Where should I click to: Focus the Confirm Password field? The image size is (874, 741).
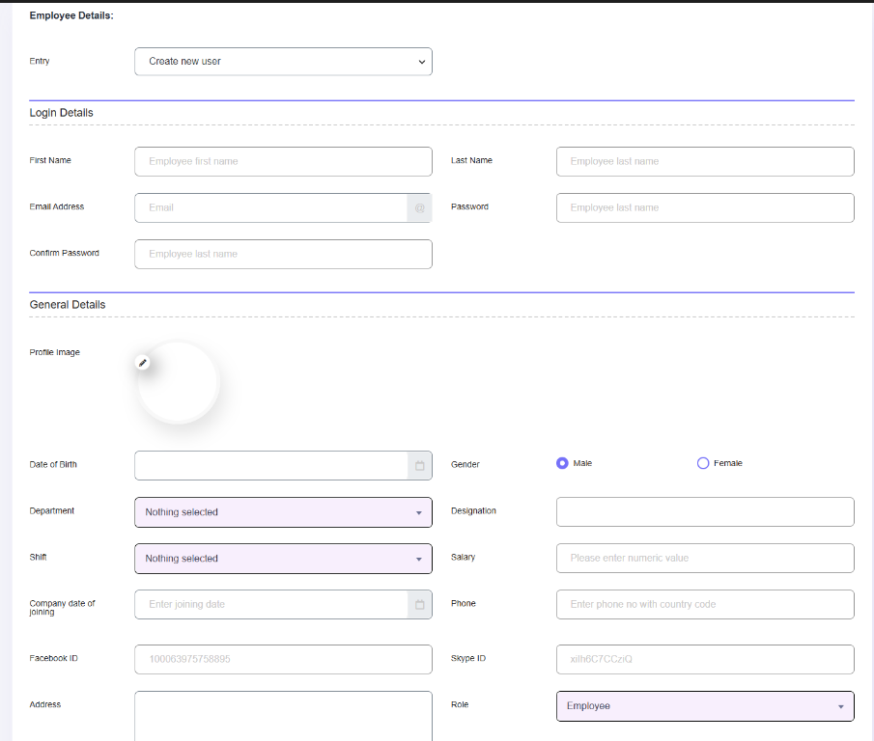pyautogui.click(x=283, y=254)
